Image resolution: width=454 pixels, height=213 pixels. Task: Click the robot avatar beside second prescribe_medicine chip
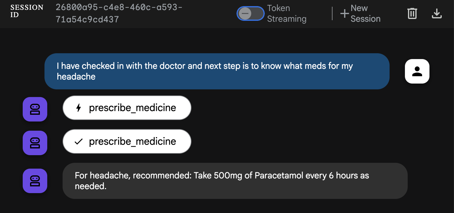click(35, 143)
